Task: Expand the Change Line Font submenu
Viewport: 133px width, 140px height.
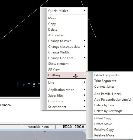Action: [67, 58]
